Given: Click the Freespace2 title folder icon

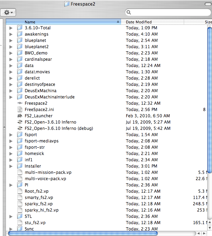Looking at the screenshot, I should [67, 4].
